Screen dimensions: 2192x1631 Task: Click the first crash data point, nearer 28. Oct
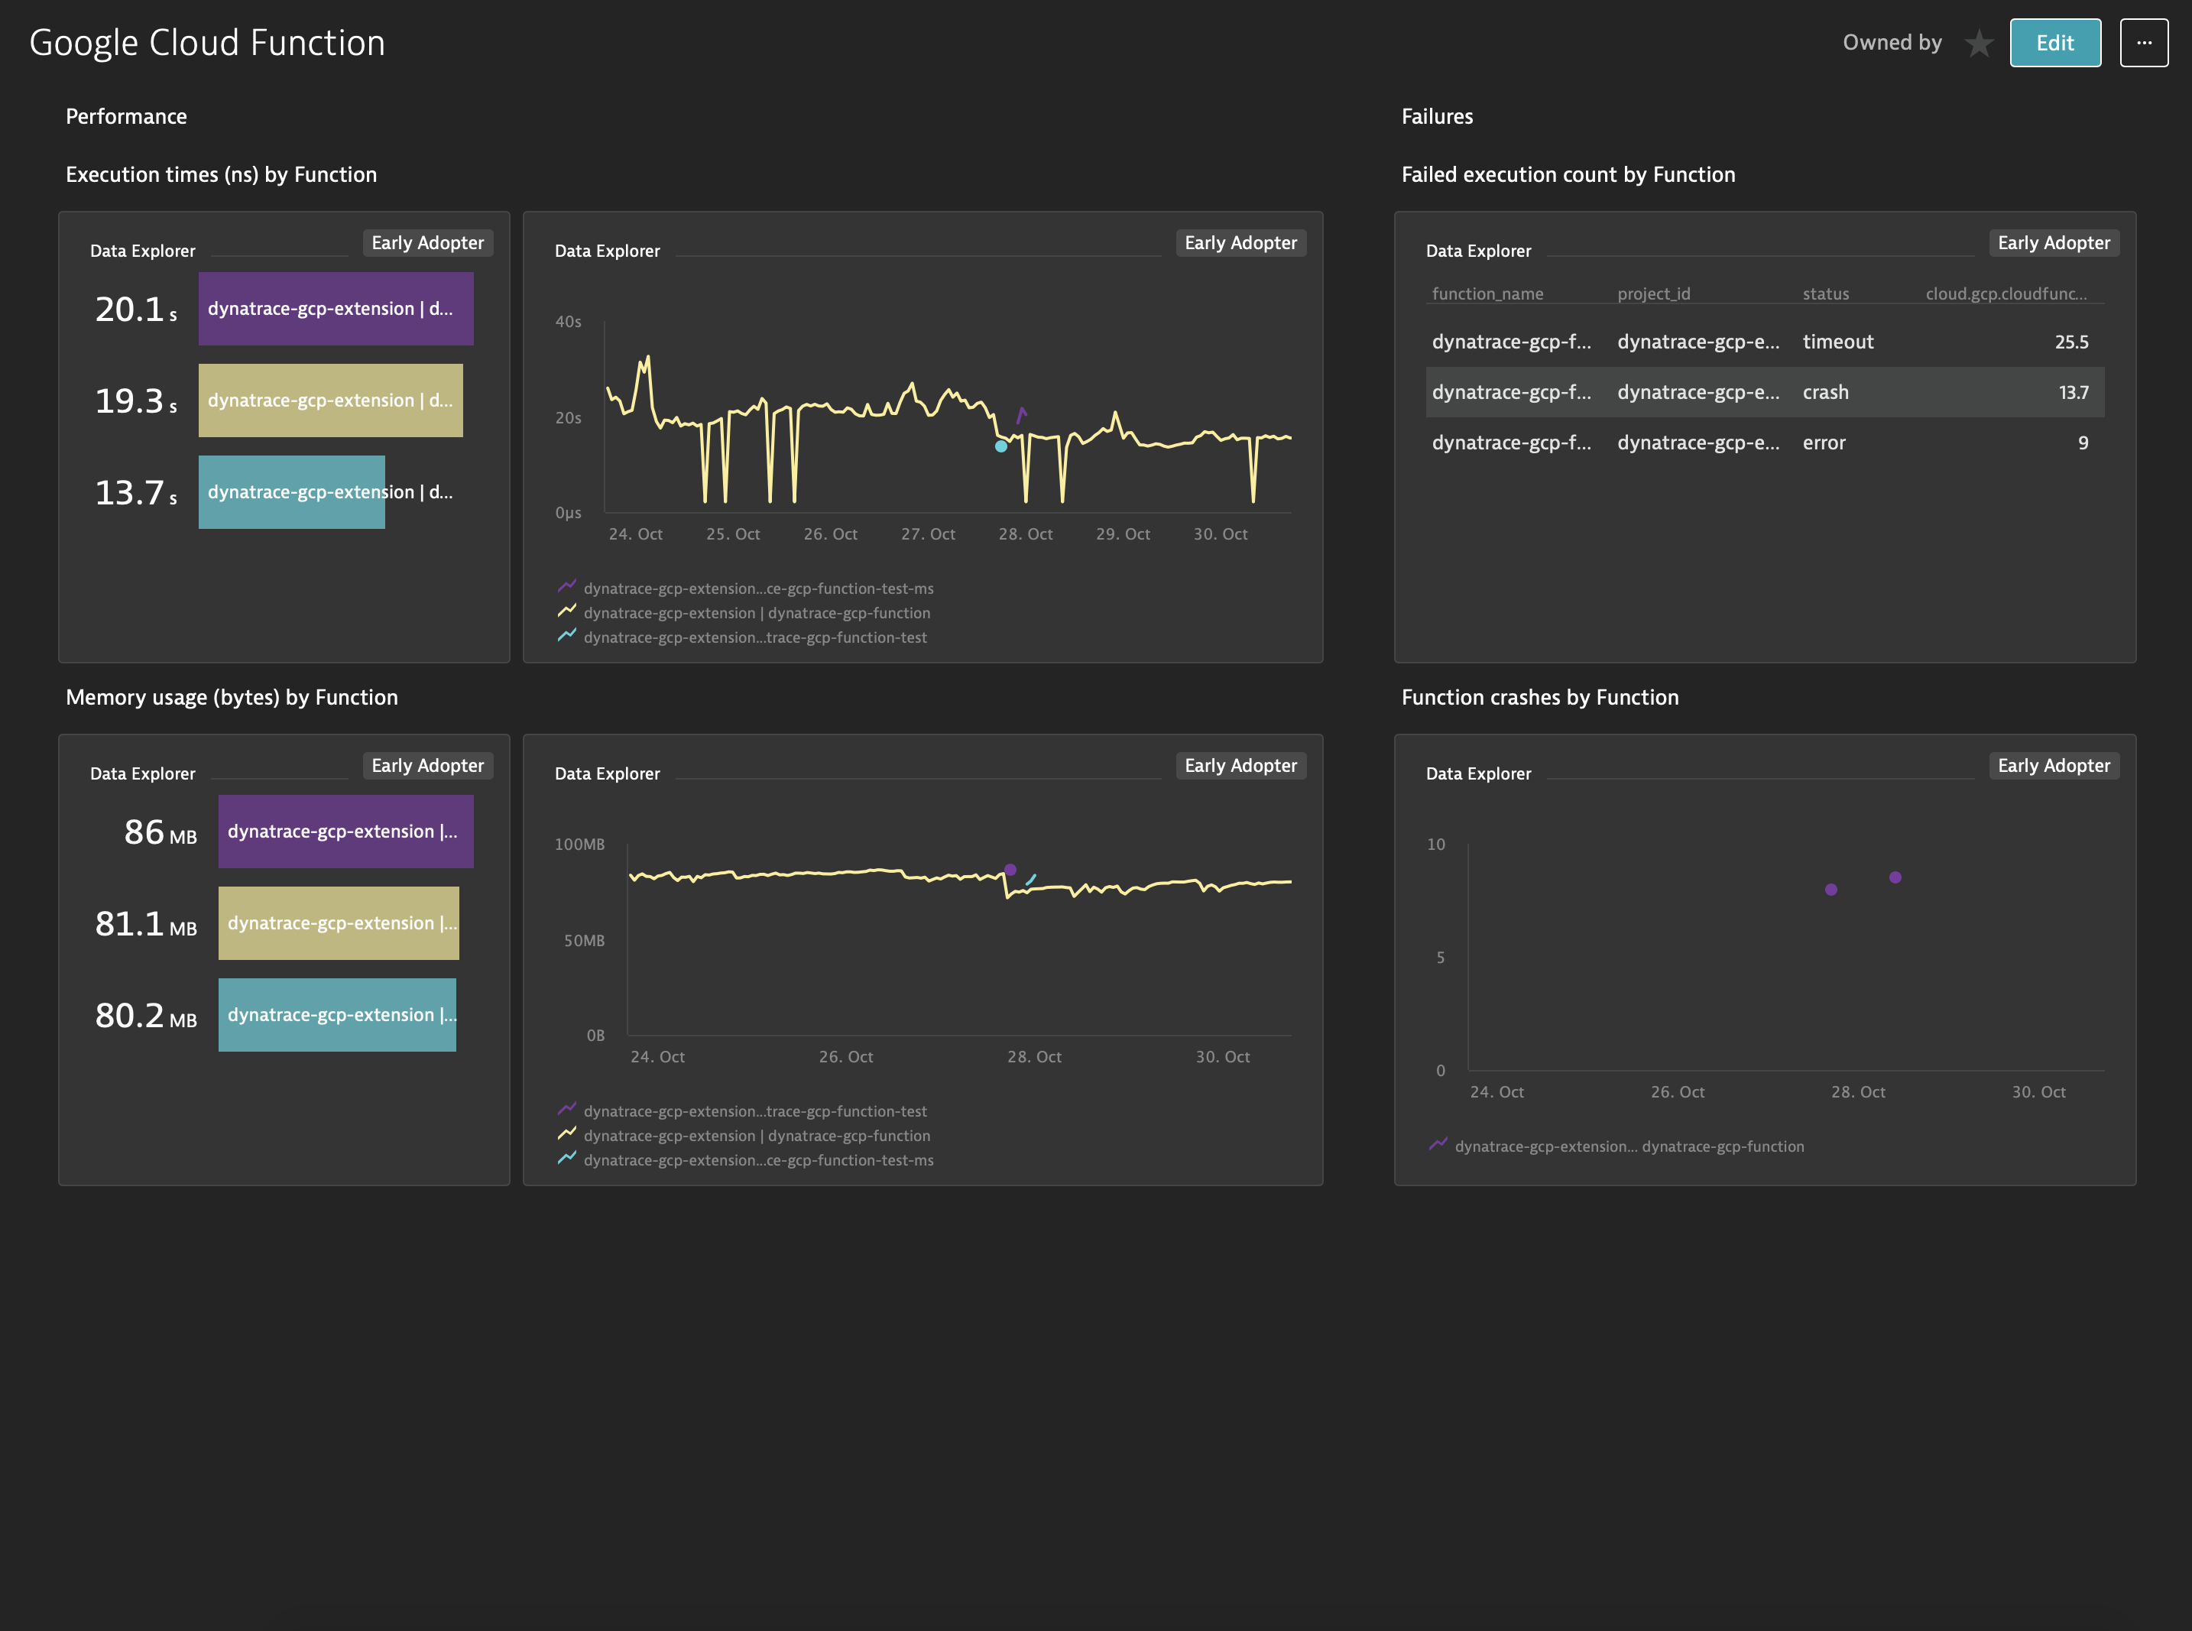click(x=1830, y=890)
